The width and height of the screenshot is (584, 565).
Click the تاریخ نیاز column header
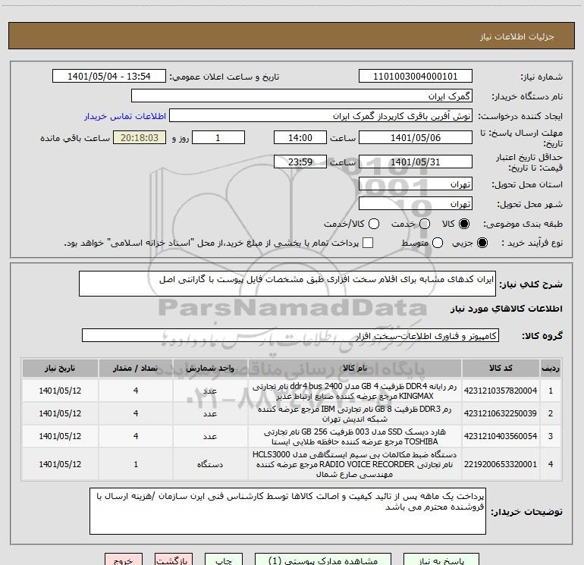(60, 368)
